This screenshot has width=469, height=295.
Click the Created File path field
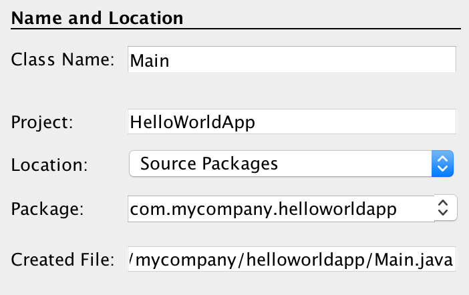click(x=291, y=259)
